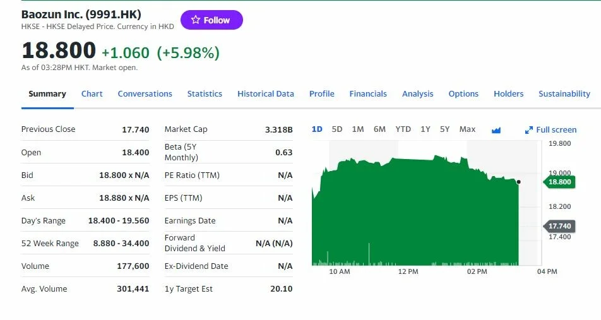Select the 1M chart range
Screen dimensions: 601x320
click(357, 129)
